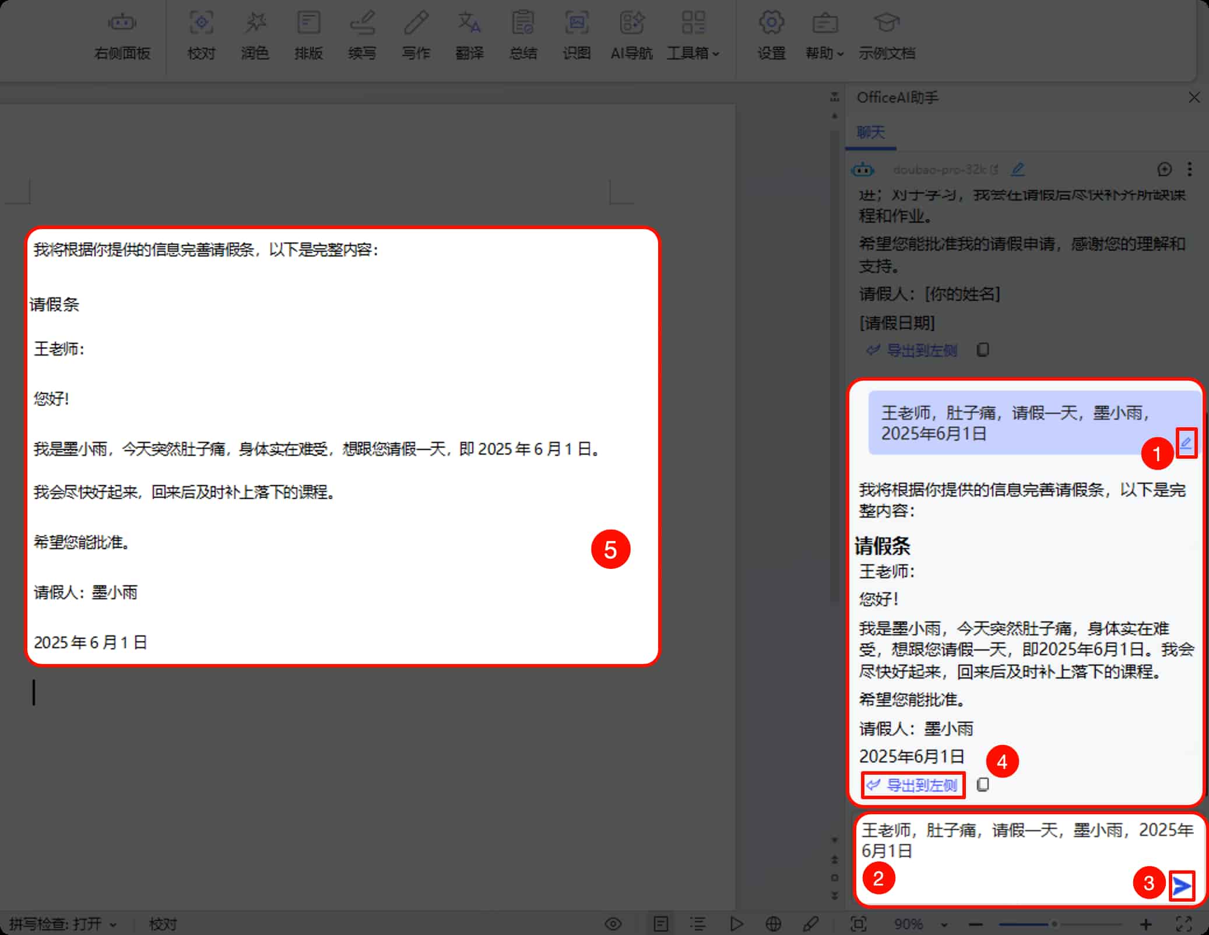Click the zoom slider handle

pyautogui.click(x=1054, y=924)
